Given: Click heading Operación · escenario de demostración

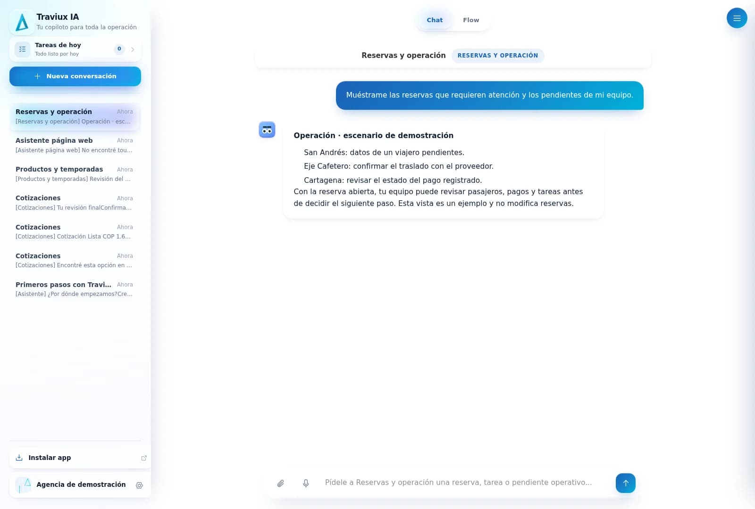Looking at the screenshot, I should point(373,136).
